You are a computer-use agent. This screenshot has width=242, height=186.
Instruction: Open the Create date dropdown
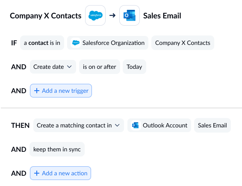[x=53, y=67]
